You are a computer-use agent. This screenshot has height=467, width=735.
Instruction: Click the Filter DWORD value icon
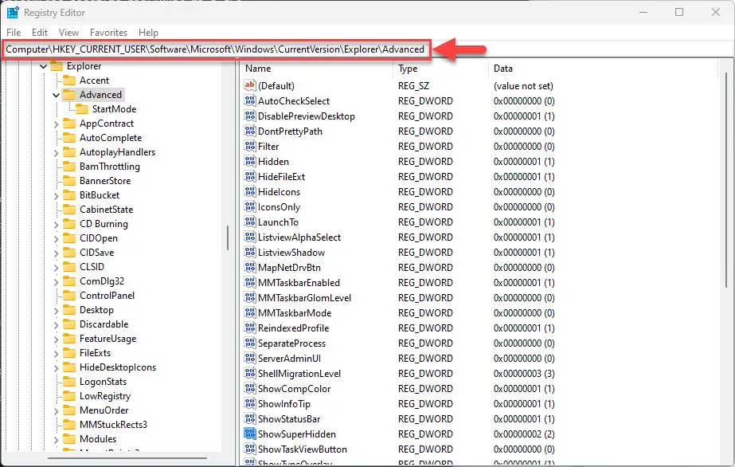coord(250,147)
